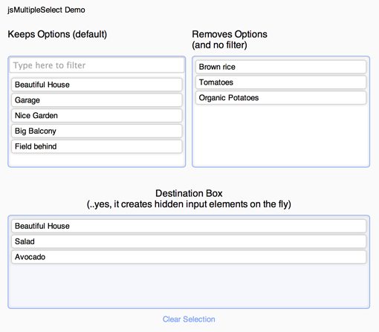Remove Beautiful House from the Destination Box
Viewport: 379px width, 332px height.
(189, 226)
